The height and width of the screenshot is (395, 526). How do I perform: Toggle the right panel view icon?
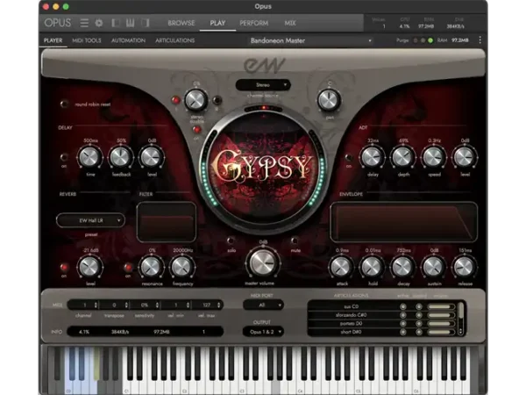coord(145,23)
